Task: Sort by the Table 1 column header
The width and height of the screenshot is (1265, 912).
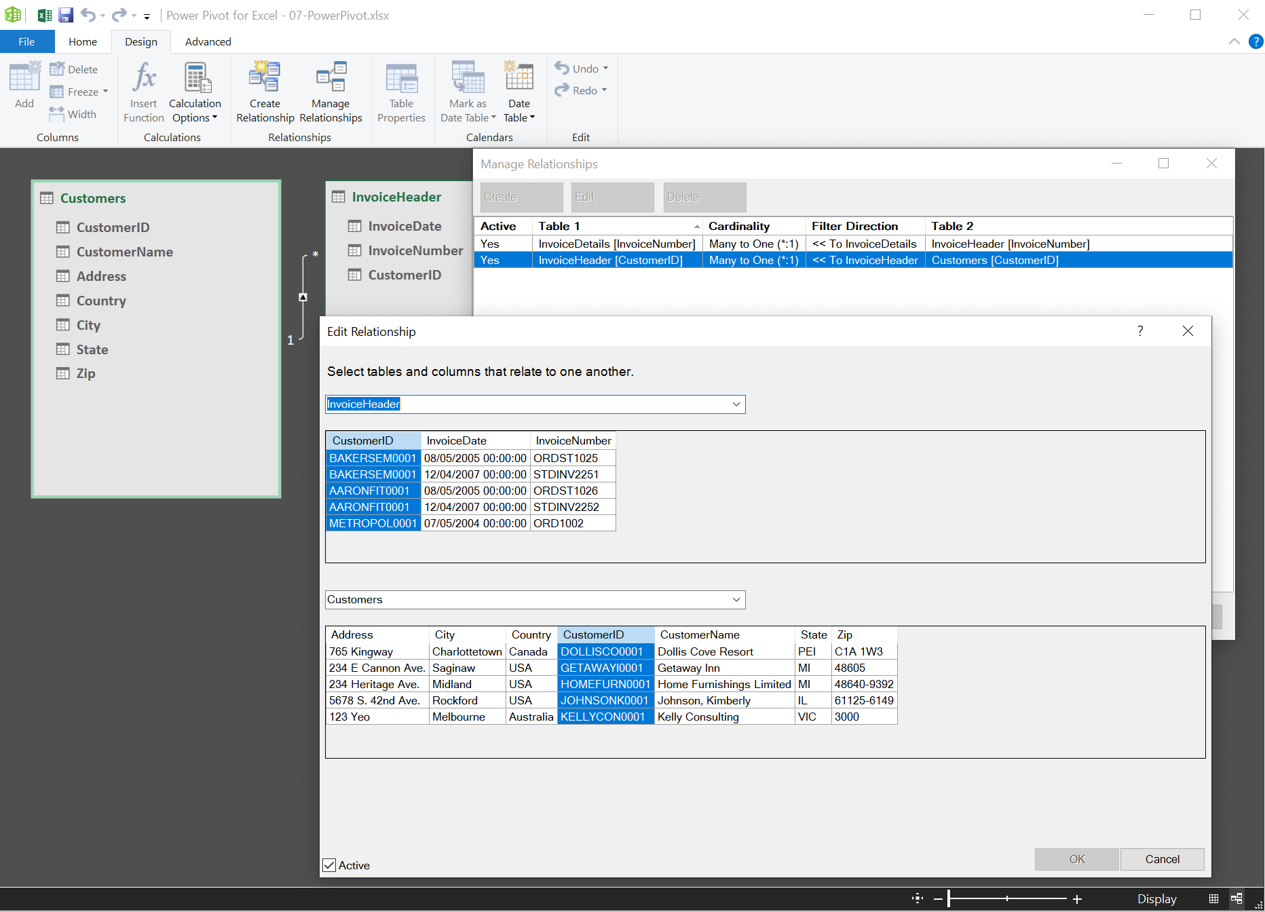Action: tap(618, 226)
